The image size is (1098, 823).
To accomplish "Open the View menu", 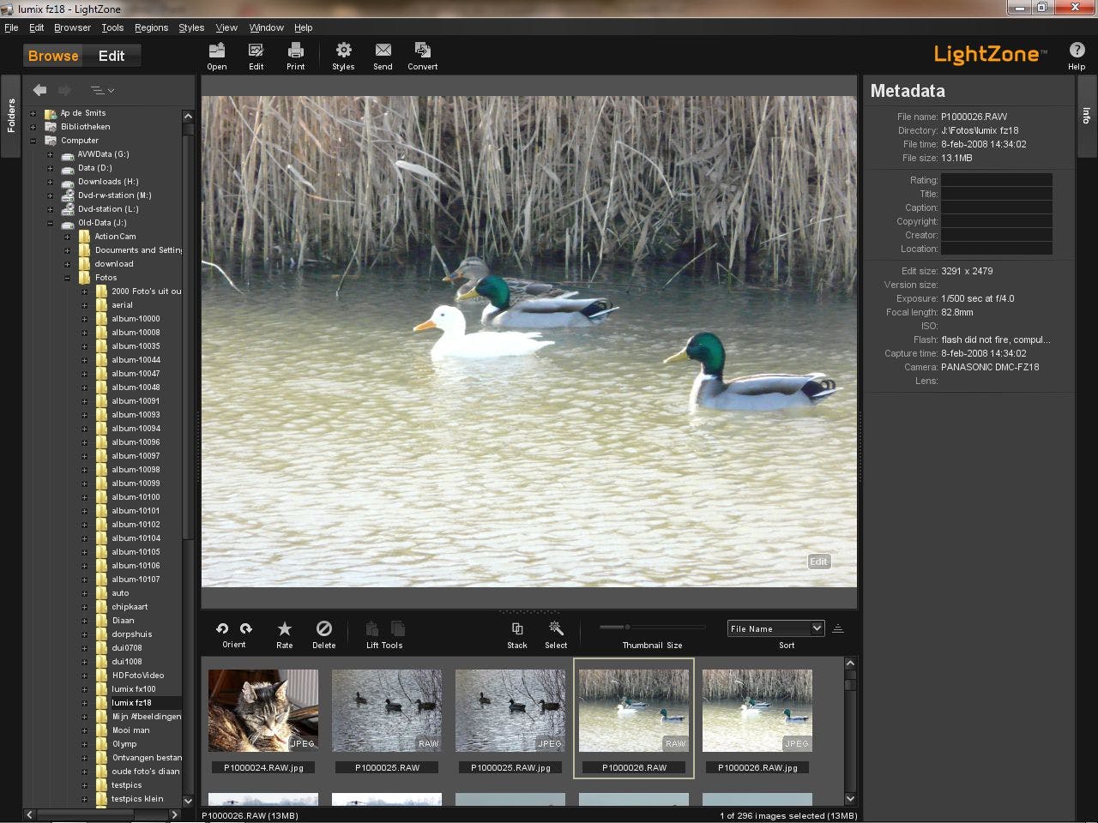I will 226,27.
